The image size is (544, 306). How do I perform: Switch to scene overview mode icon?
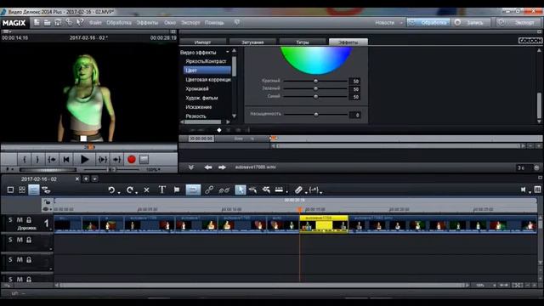[22, 190]
